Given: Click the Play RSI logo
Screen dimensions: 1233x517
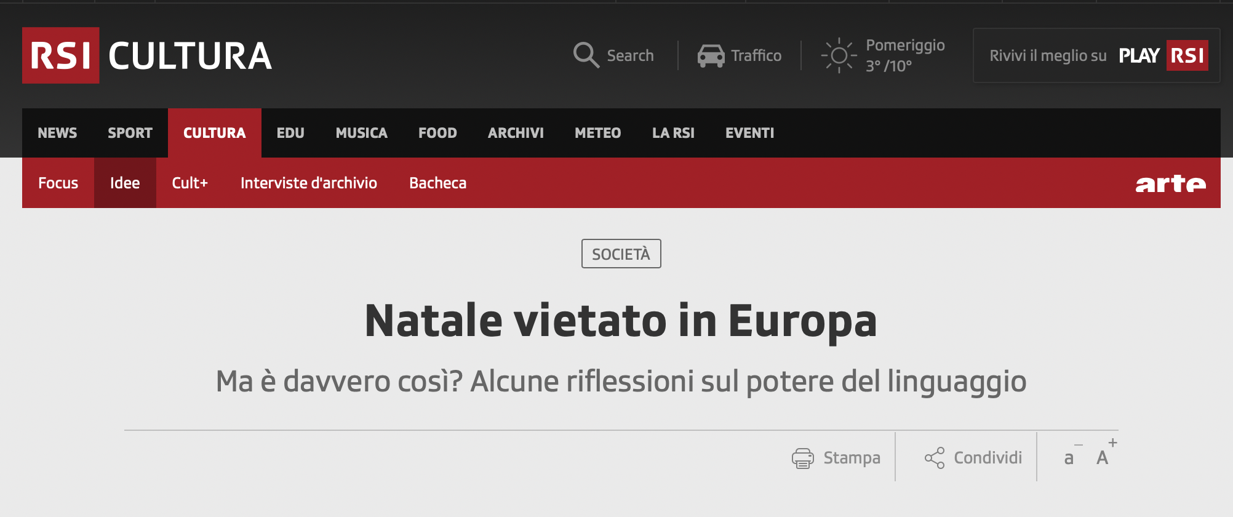Looking at the screenshot, I should (1163, 56).
